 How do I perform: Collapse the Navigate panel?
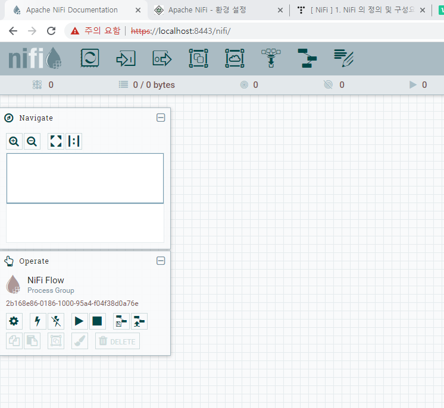[x=161, y=118]
